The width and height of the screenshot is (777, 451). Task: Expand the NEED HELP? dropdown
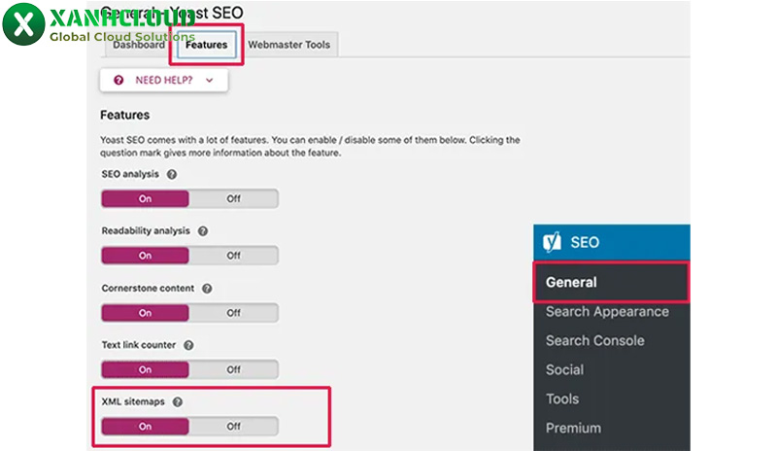coord(164,81)
